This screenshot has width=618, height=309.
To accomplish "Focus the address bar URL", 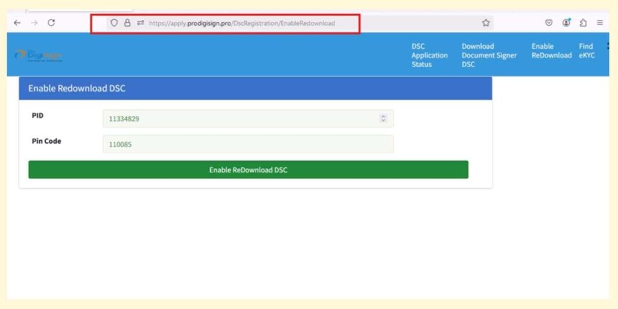I will 241,24.
